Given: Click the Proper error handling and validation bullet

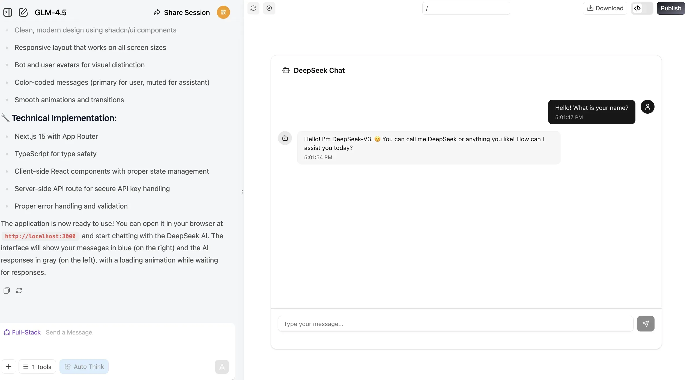Looking at the screenshot, I should coord(71,206).
